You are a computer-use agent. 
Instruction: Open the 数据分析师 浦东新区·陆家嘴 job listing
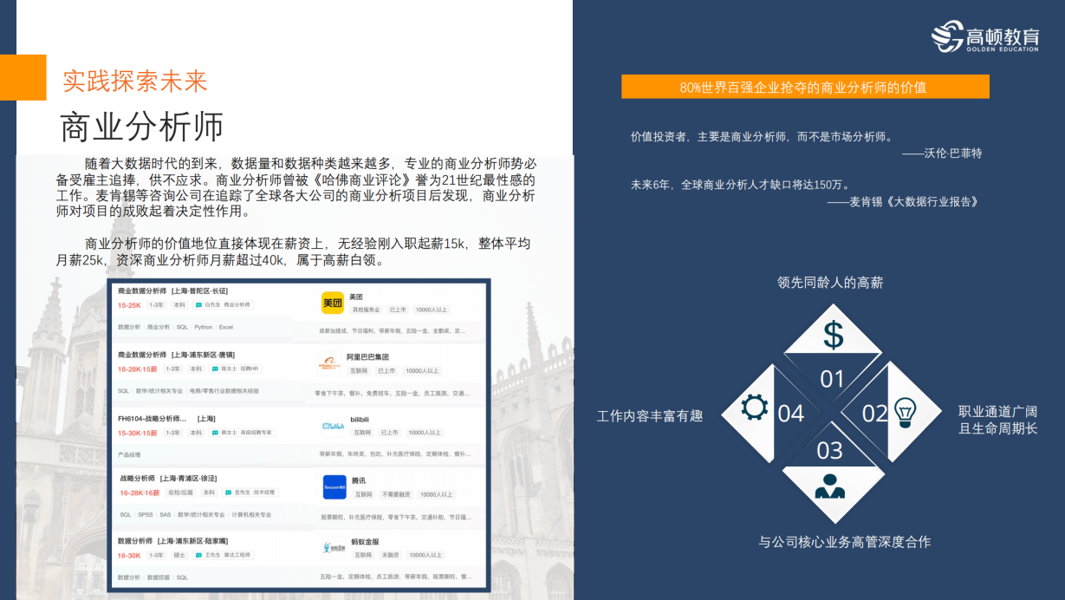[172, 541]
